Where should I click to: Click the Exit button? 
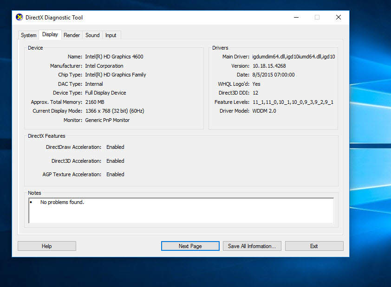pos(314,246)
